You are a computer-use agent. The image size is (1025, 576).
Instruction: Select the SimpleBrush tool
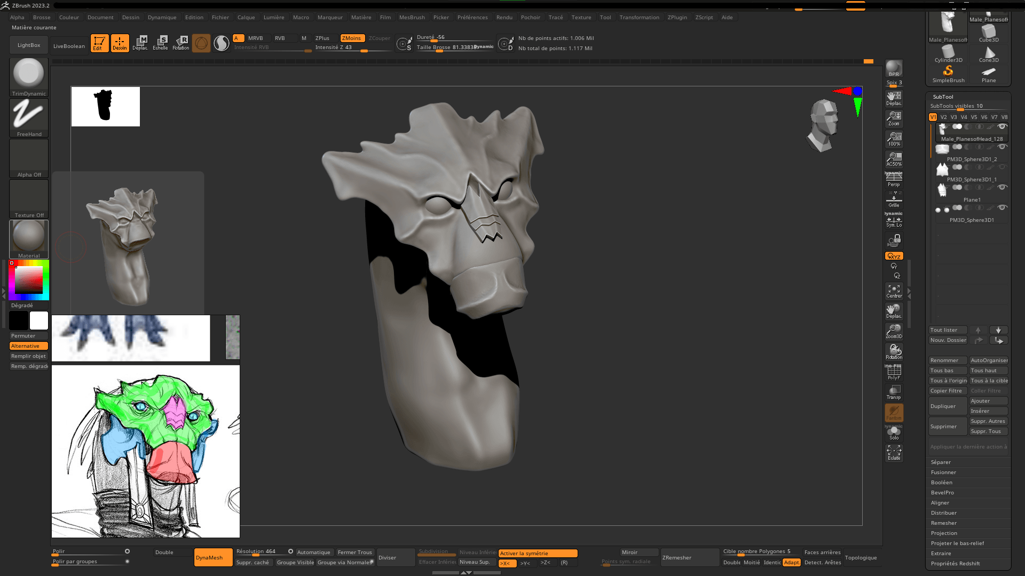pyautogui.click(x=948, y=74)
